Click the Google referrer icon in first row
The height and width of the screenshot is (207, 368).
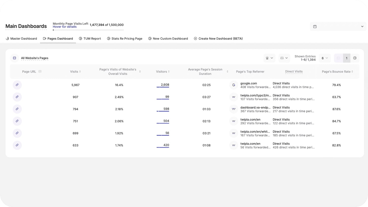tap(233, 85)
